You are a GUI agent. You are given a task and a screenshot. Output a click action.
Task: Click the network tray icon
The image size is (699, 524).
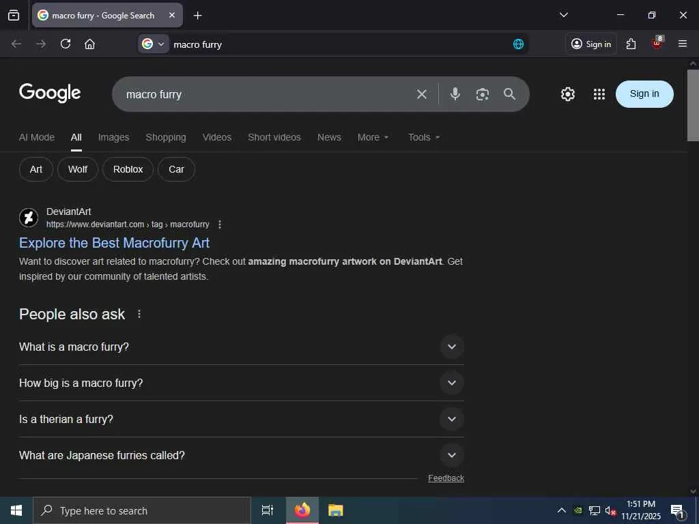pos(595,510)
